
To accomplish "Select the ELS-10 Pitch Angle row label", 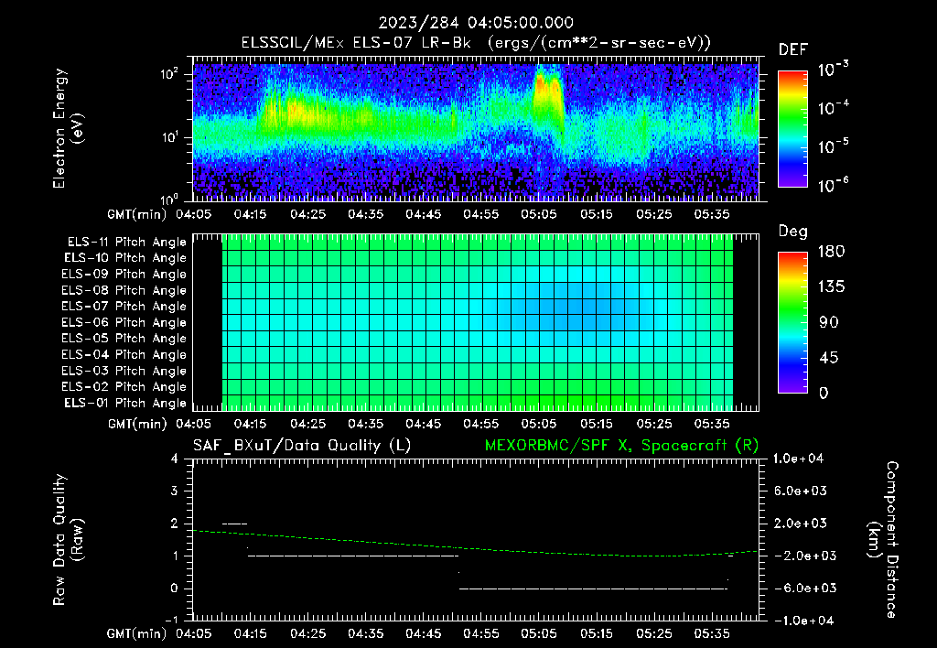I will point(124,258).
